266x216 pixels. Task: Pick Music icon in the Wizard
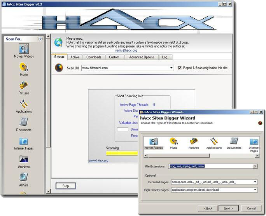[x=174, y=143]
